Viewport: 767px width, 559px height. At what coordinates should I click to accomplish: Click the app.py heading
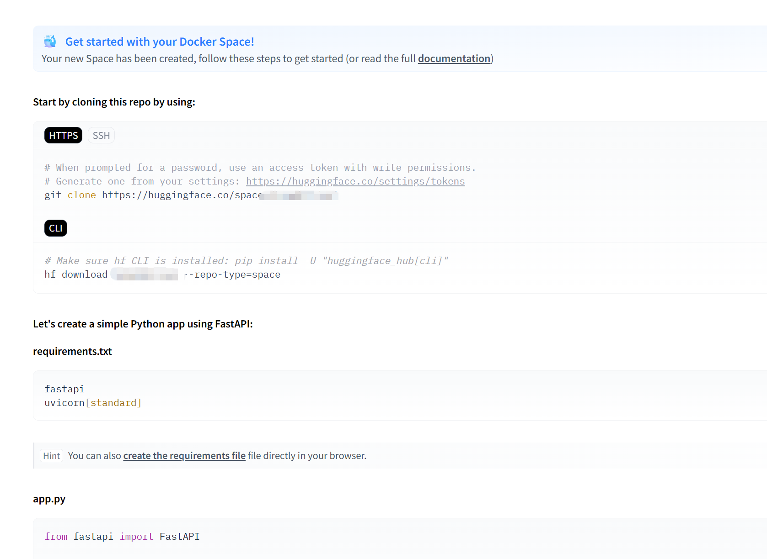(x=49, y=499)
